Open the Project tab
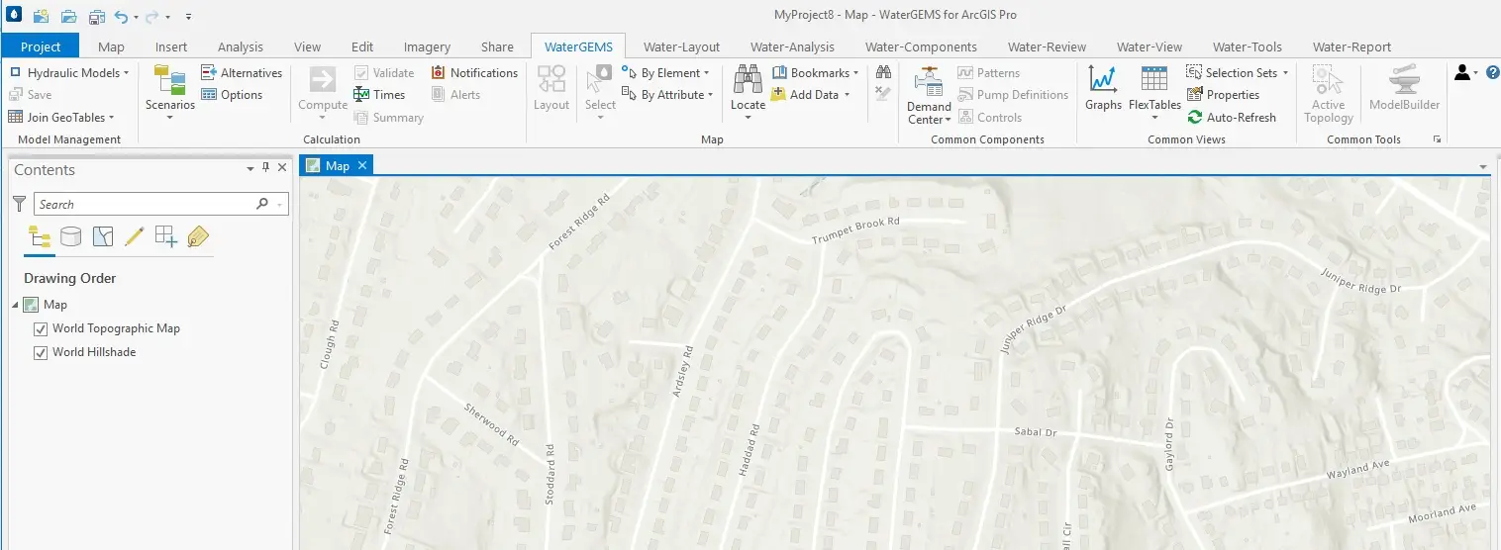This screenshot has height=550, width=1501. [x=41, y=46]
